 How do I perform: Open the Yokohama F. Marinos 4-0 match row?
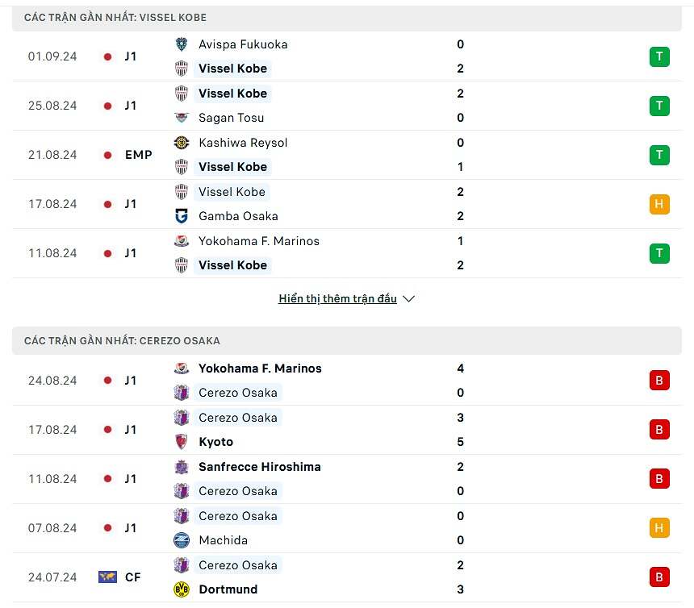(x=347, y=381)
